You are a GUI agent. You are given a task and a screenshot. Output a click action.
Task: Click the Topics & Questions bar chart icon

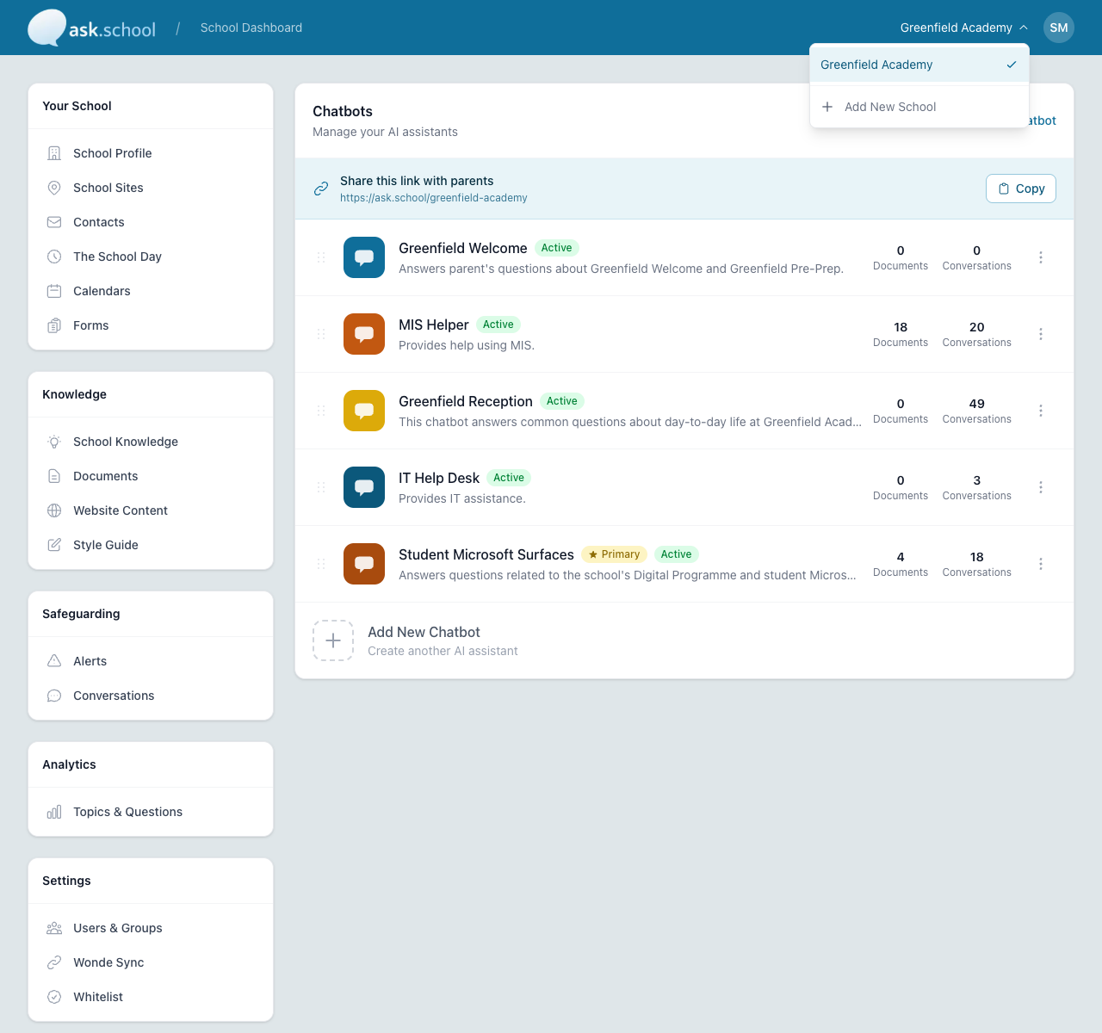54,812
